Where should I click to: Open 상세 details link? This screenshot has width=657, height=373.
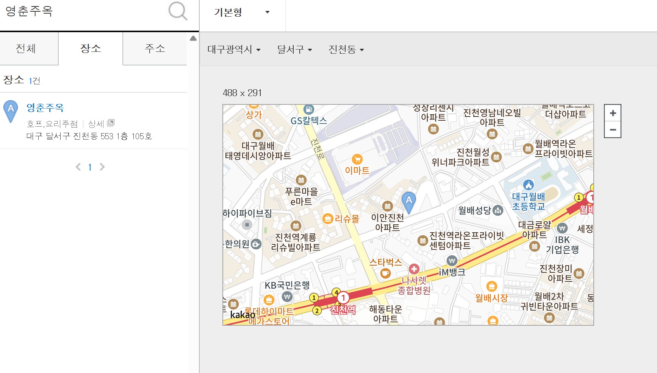[96, 124]
